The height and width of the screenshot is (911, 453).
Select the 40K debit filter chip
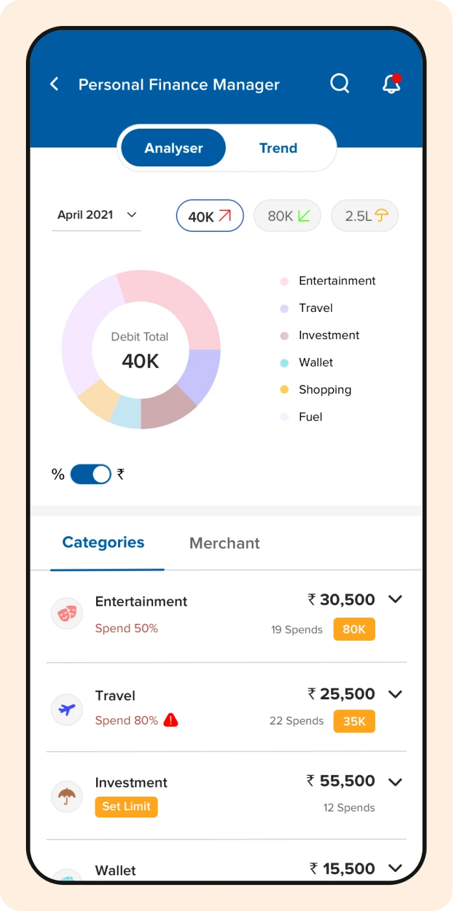[x=210, y=216]
